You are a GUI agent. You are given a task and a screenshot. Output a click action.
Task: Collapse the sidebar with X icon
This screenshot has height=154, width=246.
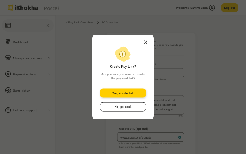(48, 25)
